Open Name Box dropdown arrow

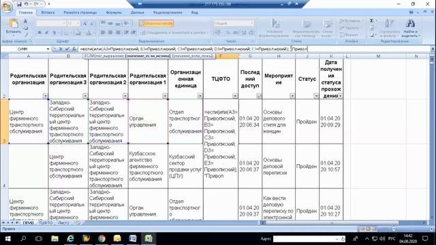(48, 49)
